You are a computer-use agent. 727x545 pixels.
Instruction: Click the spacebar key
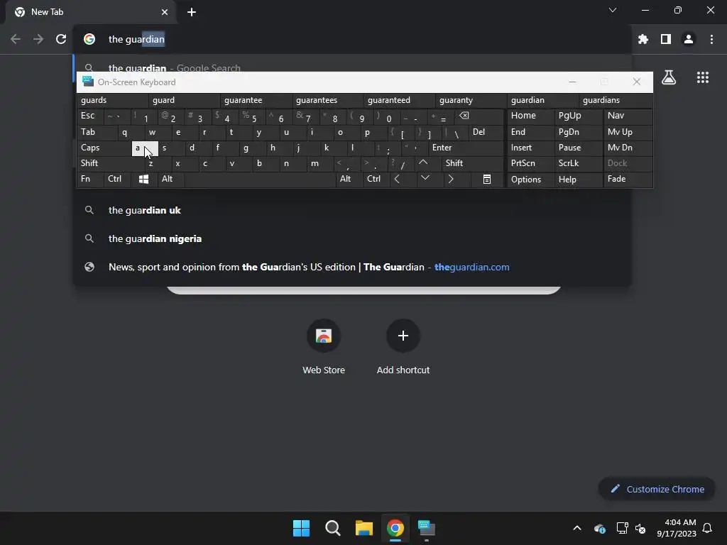pos(260,180)
